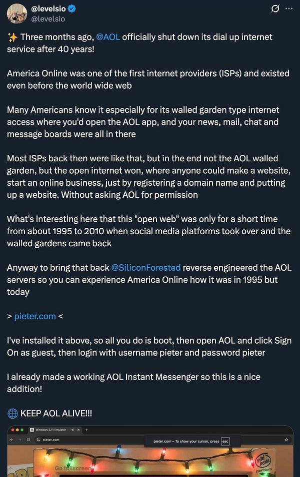Follow the pieter.com link
This screenshot has width=300, height=477.
pos(35,316)
